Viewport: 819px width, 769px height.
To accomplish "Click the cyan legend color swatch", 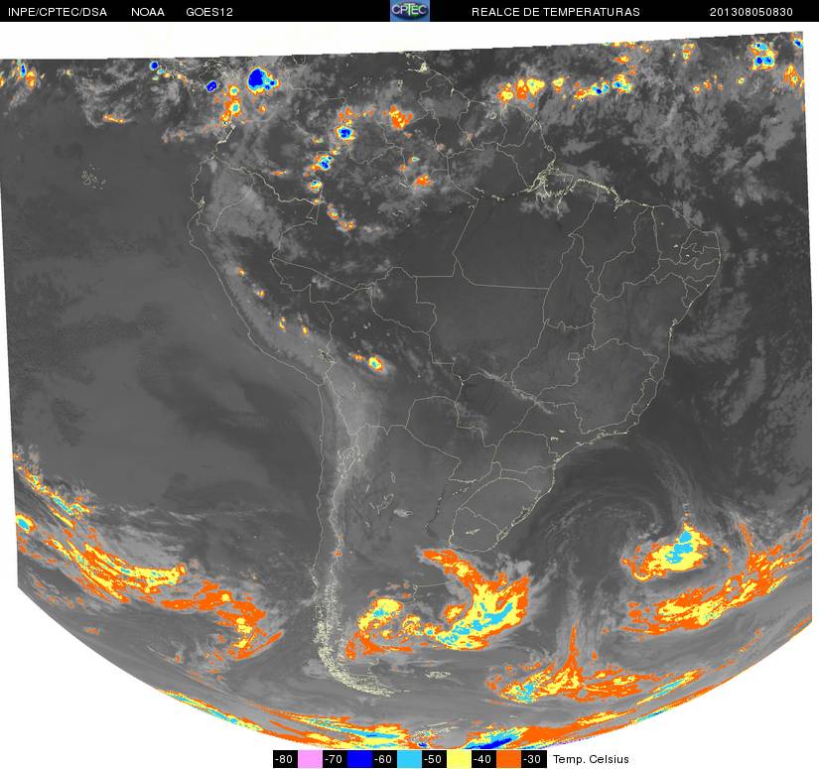I will tap(409, 759).
